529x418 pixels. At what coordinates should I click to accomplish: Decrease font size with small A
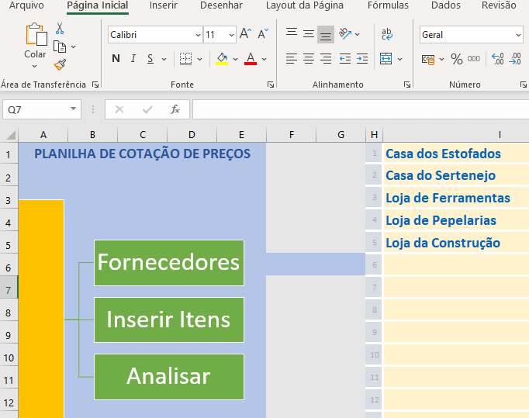click(x=263, y=34)
